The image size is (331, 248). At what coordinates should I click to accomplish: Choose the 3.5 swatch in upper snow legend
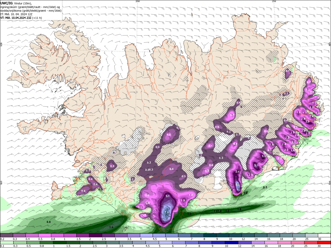133,235
